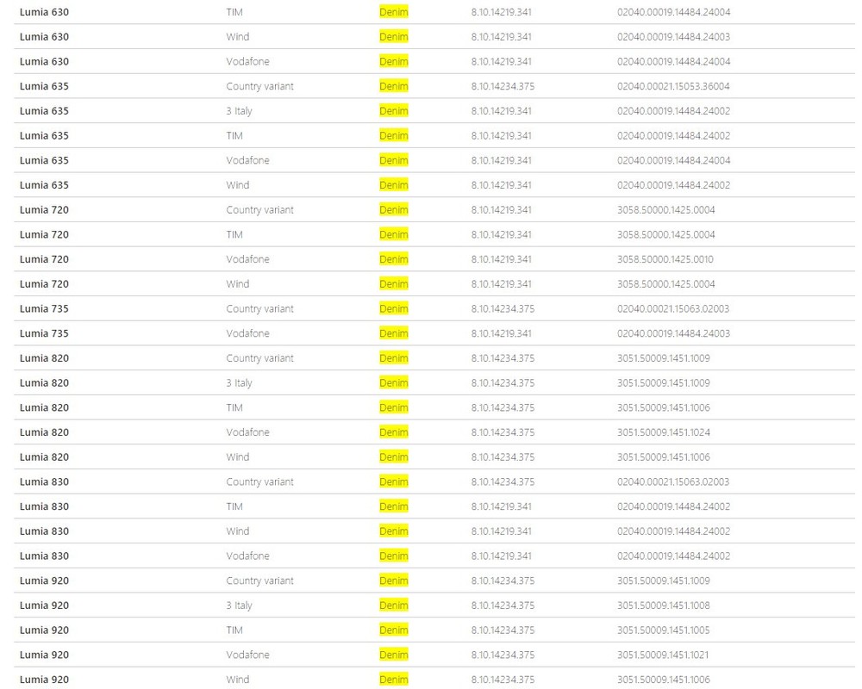
Task: Open Denim link for Lumia 720 Country variant
Action: point(394,210)
